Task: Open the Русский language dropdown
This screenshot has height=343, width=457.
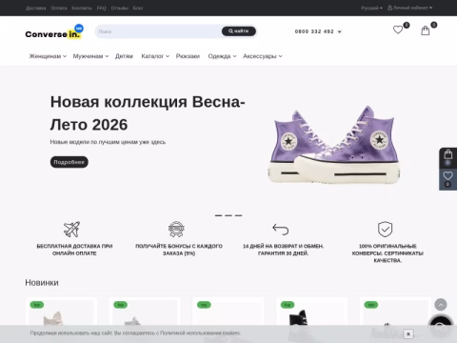Action: pos(371,8)
